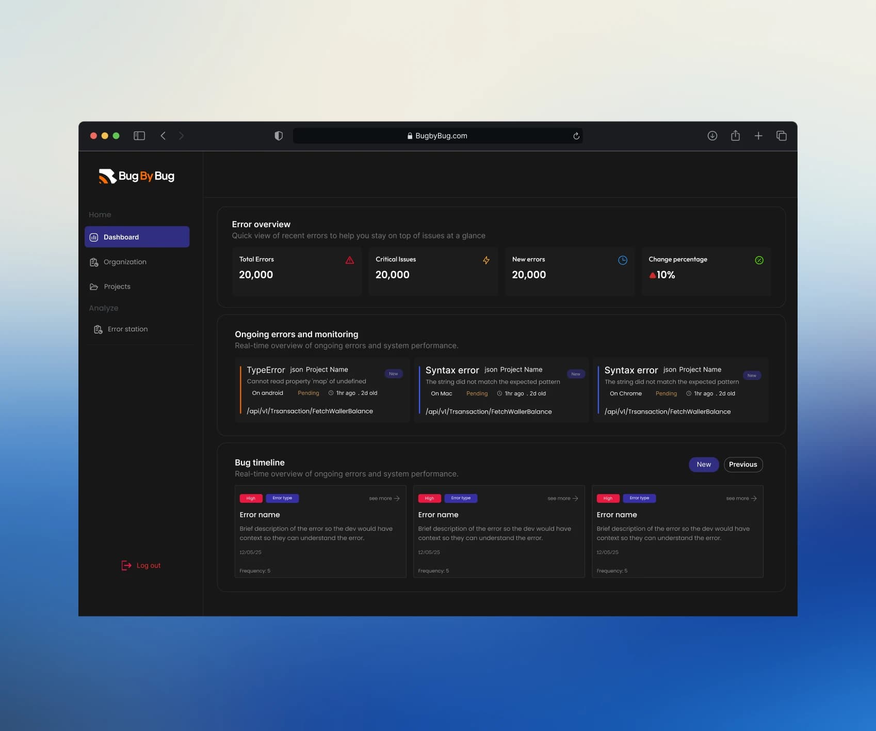Open a new browser tab
Viewport: 876px width, 731px height.
tap(758, 135)
